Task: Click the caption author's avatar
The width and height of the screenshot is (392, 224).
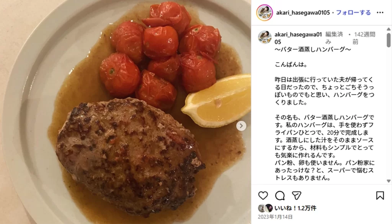Action: [x=265, y=38]
